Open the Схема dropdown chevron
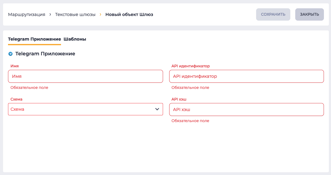The height and width of the screenshot is (175, 331). [157, 109]
